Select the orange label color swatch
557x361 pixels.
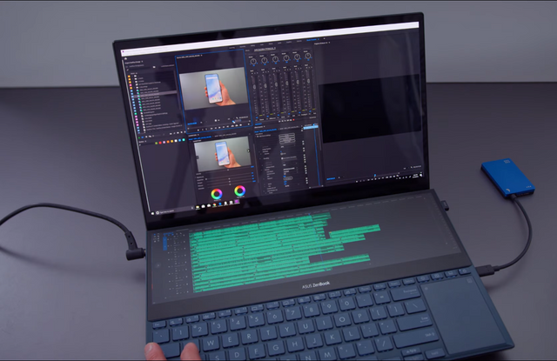tap(168, 142)
